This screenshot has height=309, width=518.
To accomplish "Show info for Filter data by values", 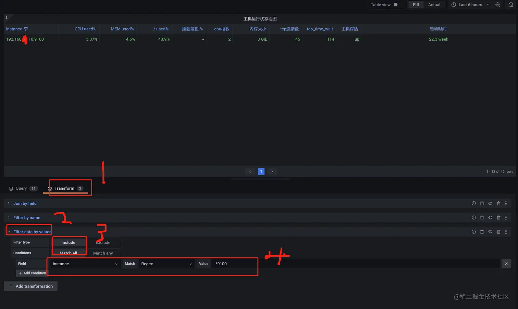I will [474, 232].
